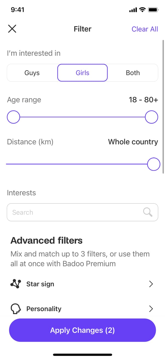Tap the Star sign constellation icon
Image resolution: width=165 pixels, height=359 pixels.
[15, 284]
